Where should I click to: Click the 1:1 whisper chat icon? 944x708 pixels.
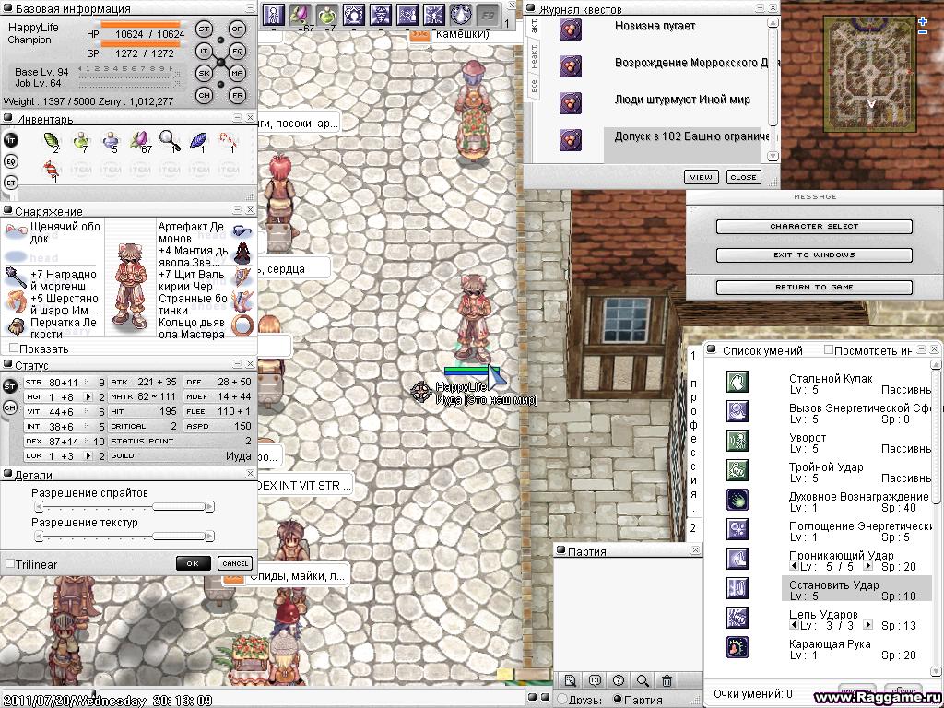coord(595,680)
